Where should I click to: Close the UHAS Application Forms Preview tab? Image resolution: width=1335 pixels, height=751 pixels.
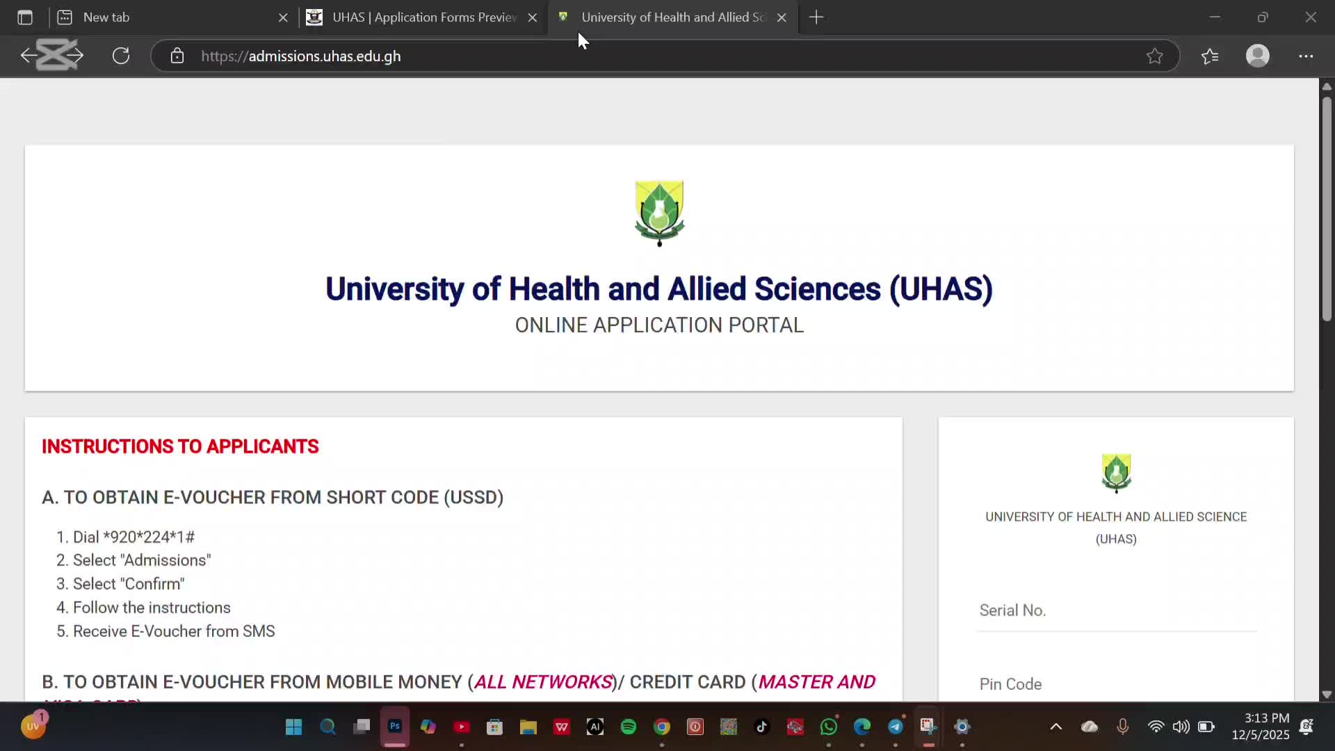tap(533, 17)
